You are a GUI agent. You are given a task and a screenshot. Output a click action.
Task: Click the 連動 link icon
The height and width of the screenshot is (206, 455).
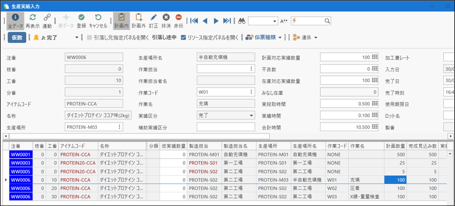47,18
